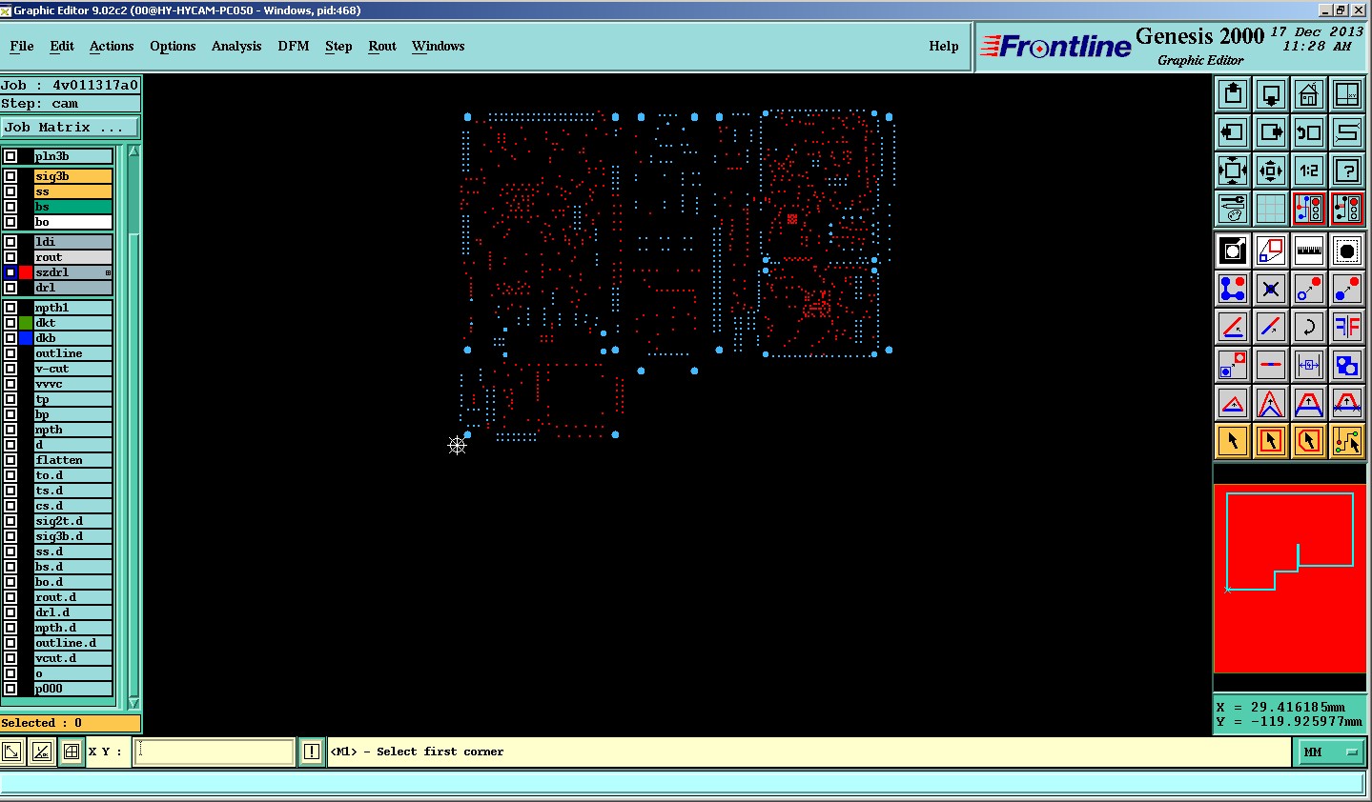Viewport: 1372px width, 802px height.
Task: Select the rout.d layer row
Action: (73, 597)
